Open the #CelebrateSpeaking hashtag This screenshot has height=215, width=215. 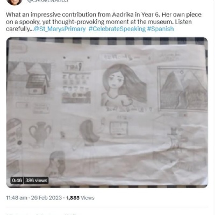[117, 29]
